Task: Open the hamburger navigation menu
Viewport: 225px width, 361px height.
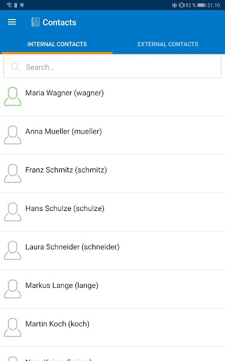Action: [x=12, y=22]
